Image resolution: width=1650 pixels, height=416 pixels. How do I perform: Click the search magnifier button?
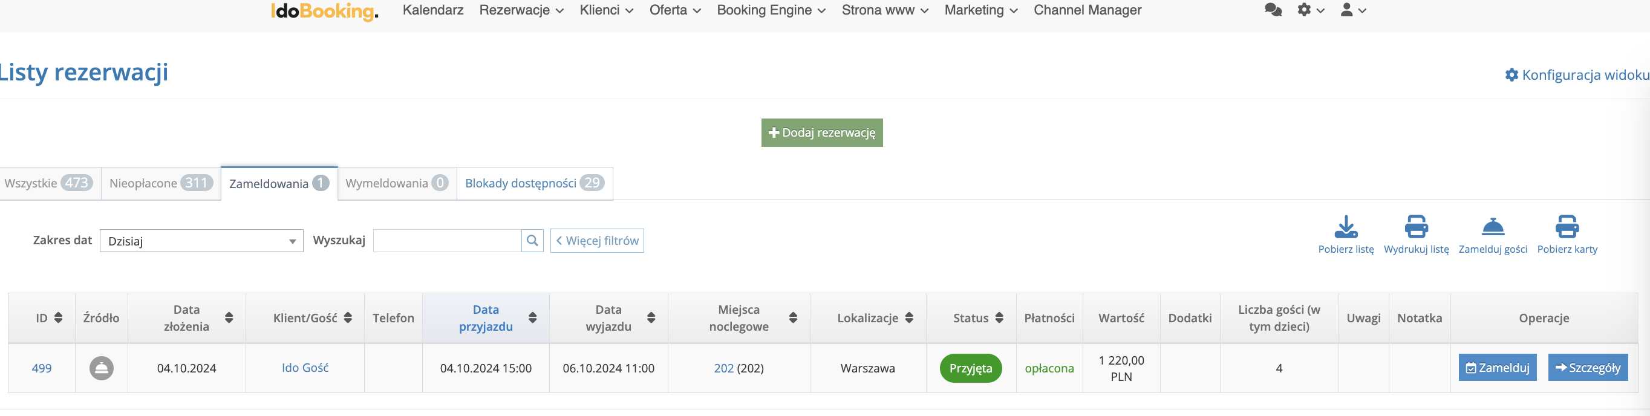pos(532,241)
